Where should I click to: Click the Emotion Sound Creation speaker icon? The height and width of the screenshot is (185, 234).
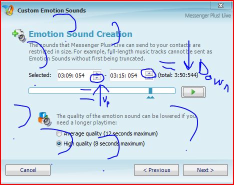pyautogui.click(x=19, y=35)
